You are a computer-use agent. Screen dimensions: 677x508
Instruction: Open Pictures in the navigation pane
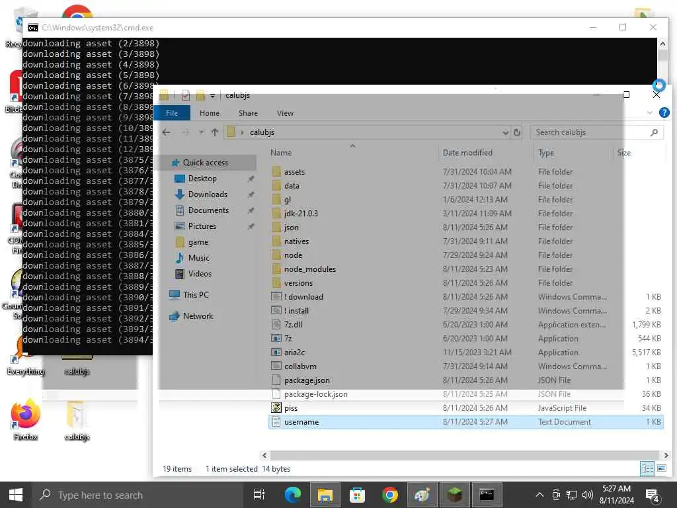(x=202, y=226)
